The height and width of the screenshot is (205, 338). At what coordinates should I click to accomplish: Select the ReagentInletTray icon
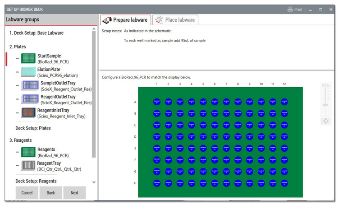tap(28, 113)
